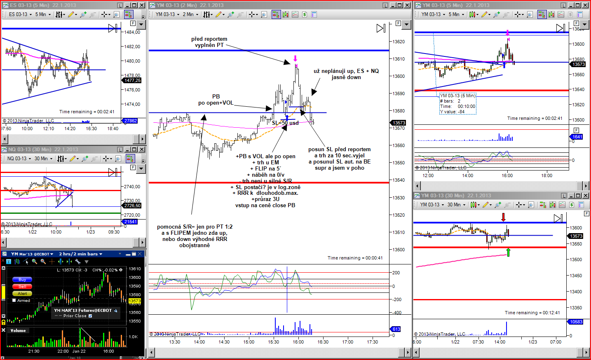
Task: Open the pencil draw tools in NQ chart
Action: tap(73, 159)
